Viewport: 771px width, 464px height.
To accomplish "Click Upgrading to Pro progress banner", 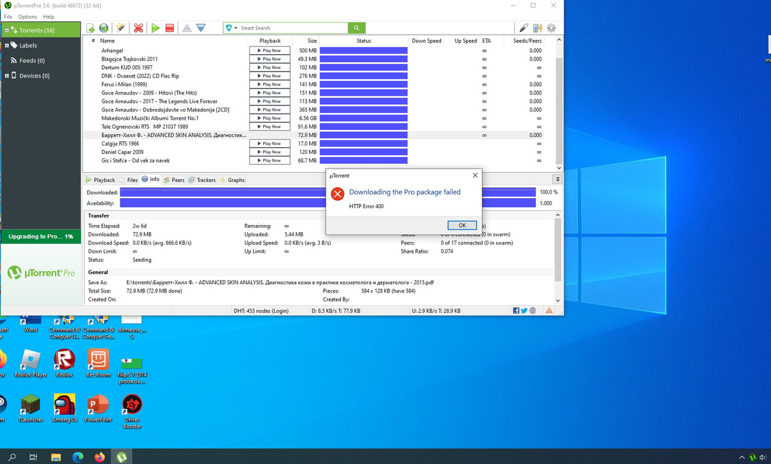I will pos(40,237).
